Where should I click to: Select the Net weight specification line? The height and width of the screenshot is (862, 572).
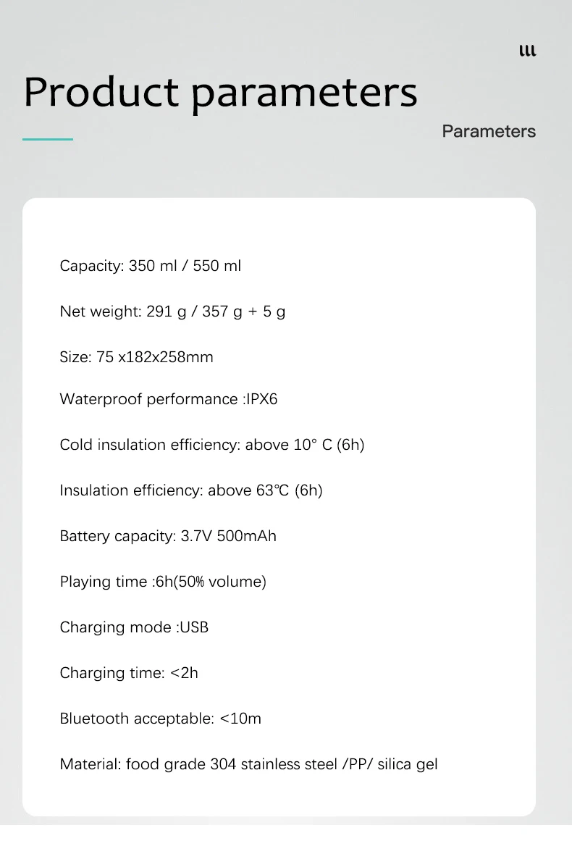[x=172, y=311]
